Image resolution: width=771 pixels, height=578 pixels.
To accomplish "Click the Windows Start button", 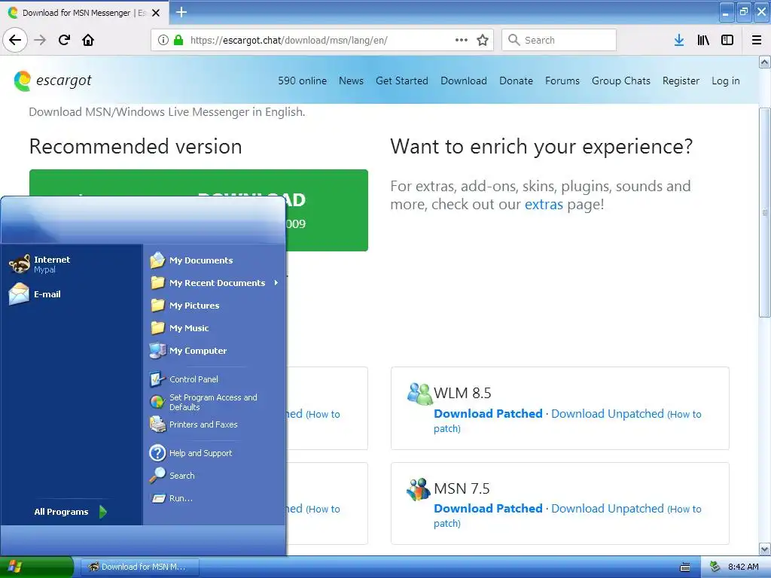I will [37, 567].
